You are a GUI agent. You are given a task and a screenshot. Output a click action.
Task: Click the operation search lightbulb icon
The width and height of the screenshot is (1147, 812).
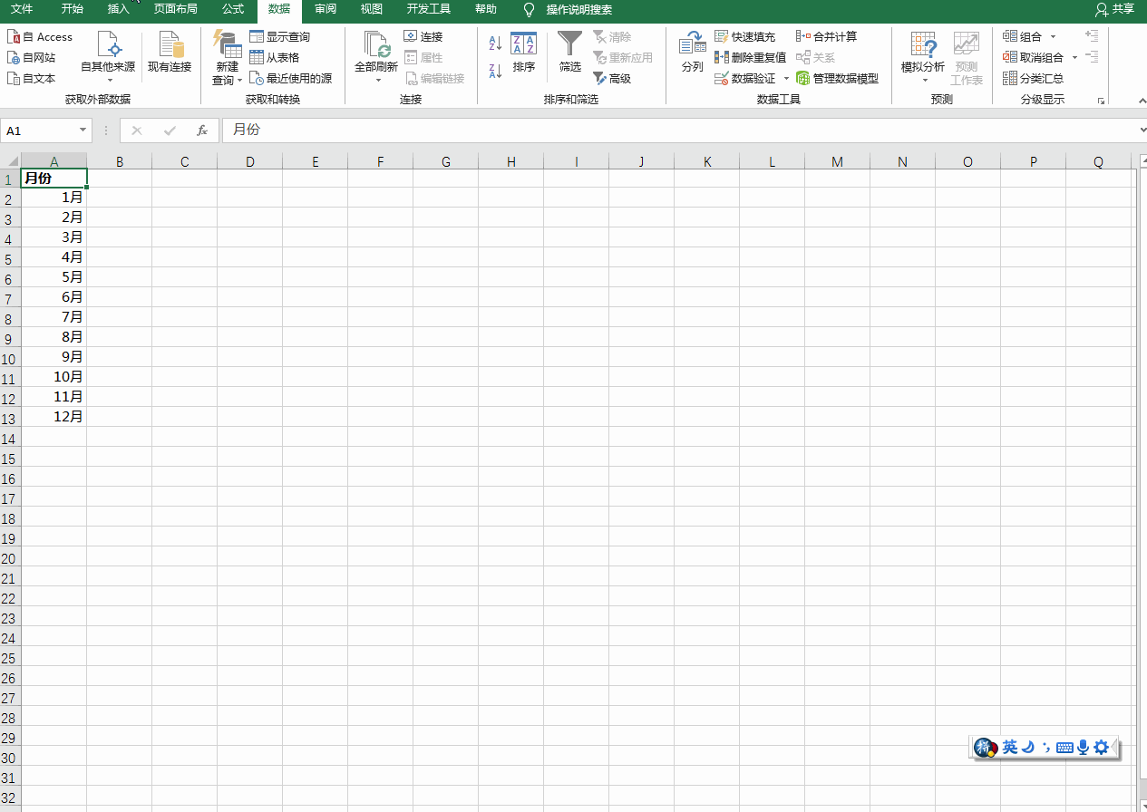click(x=530, y=10)
